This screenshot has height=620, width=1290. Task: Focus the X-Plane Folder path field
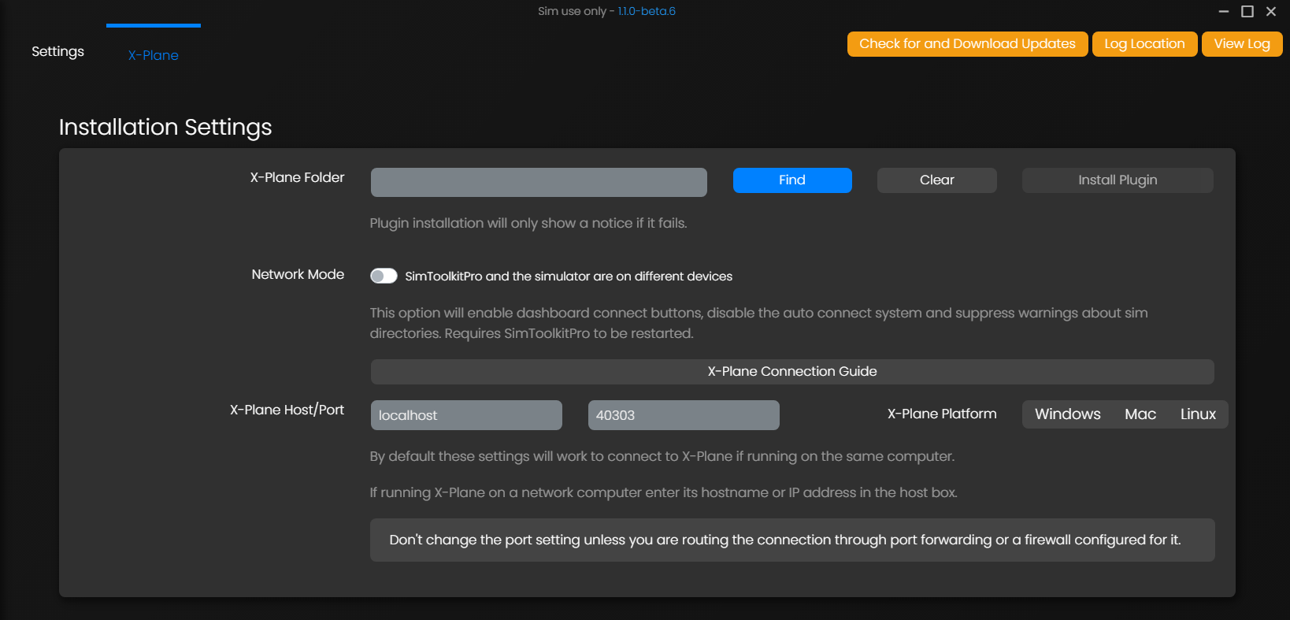click(539, 182)
